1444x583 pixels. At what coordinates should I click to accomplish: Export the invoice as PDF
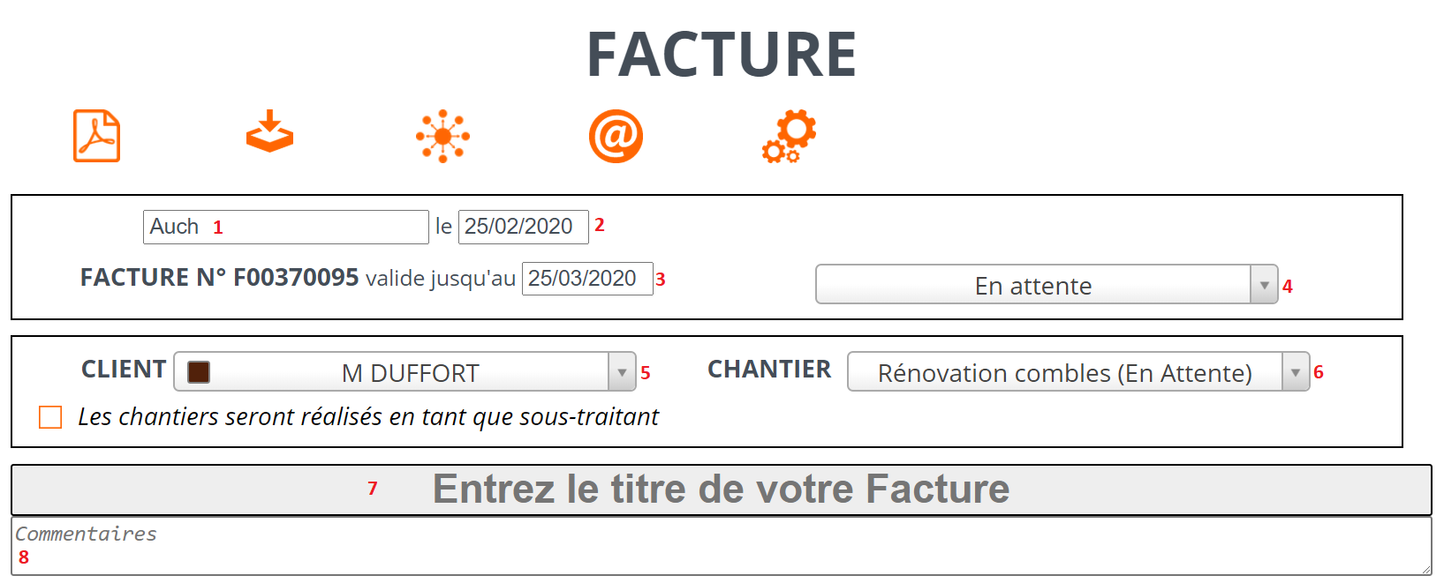pos(96,136)
